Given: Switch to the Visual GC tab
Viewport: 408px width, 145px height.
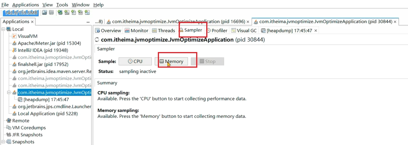Looking at the screenshot, I should pos(243,30).
